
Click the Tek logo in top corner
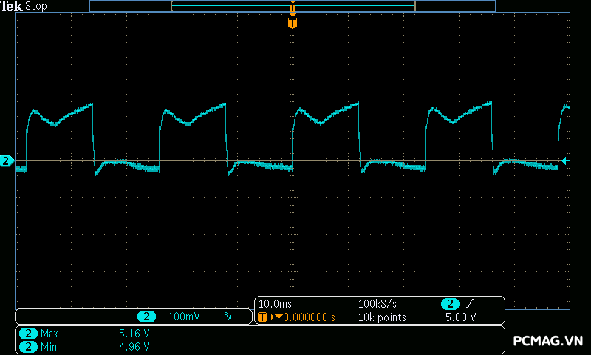(x=12, y=6)
